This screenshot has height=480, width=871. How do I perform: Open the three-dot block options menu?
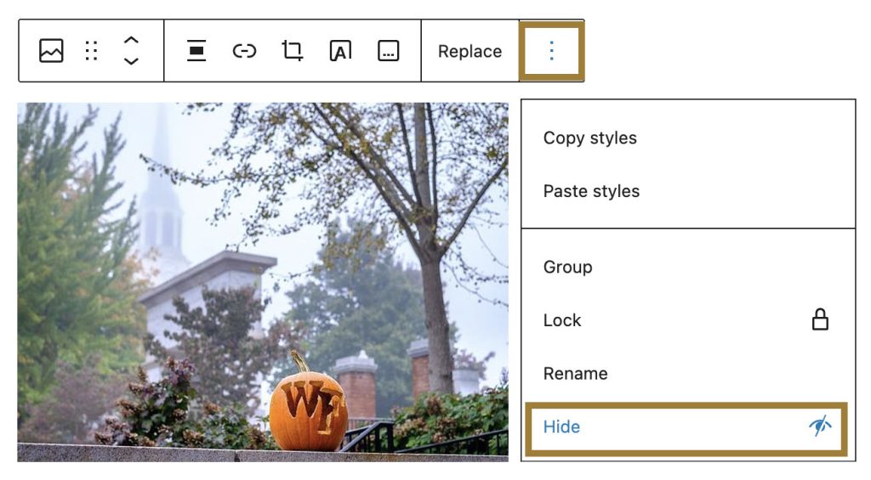pos(551,51)
